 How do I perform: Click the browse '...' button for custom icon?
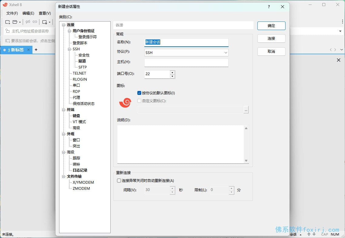coord(246,110)
